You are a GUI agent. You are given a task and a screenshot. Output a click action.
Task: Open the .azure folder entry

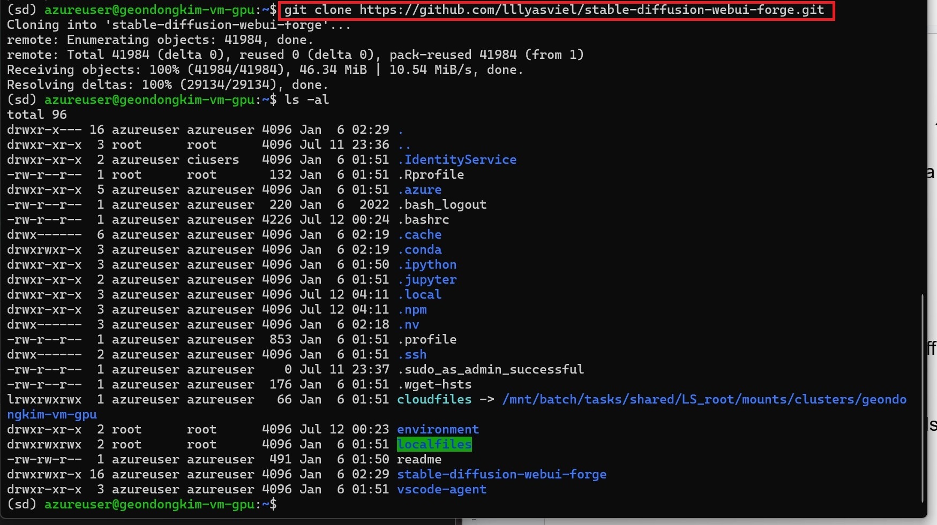421,189
